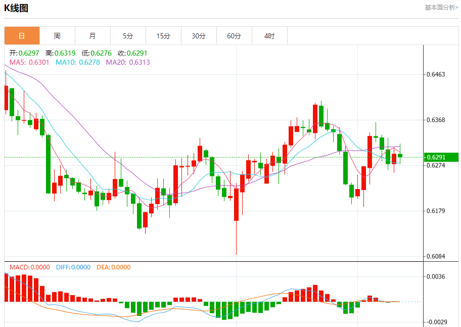Click the closing price 收:0.6291
This screenshot has height=327, width=461.
pyautogui.click(x=132, y=53)
